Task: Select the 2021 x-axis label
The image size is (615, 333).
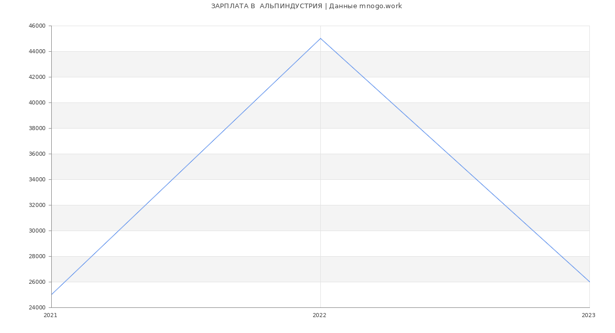Action: coord(50,316)
